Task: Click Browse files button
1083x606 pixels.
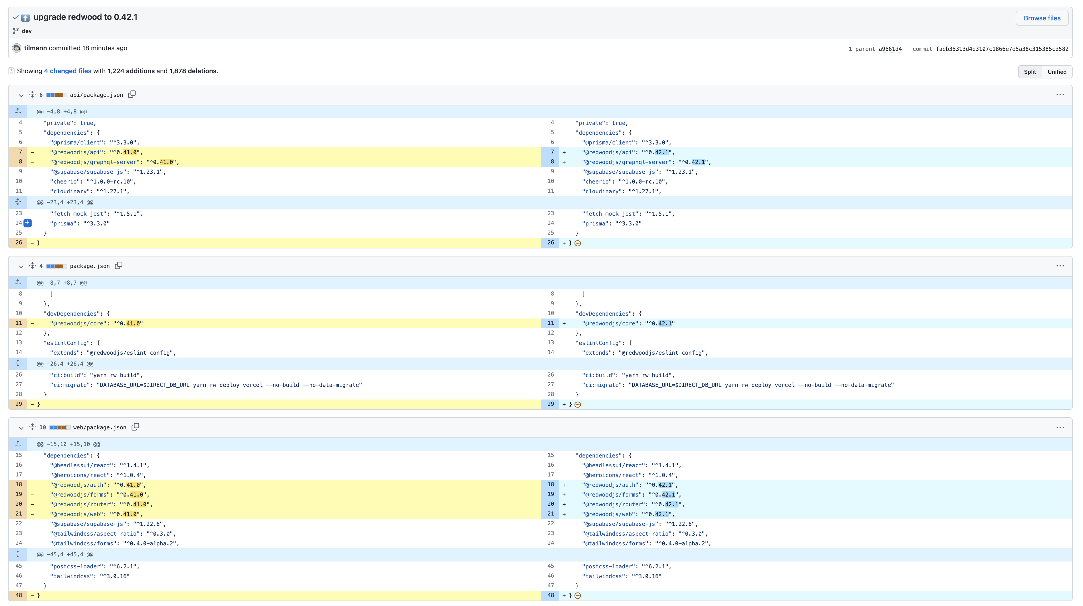Action: click(1041, 18)
